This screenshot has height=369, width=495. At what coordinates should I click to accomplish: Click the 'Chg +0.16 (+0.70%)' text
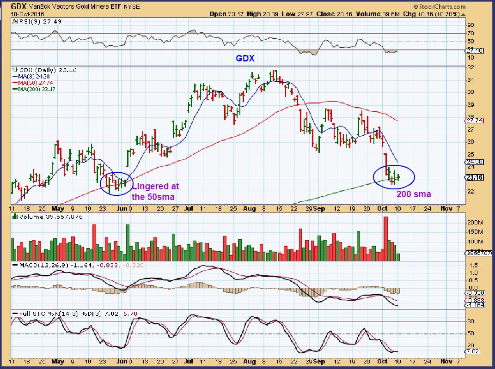point(431,14)
